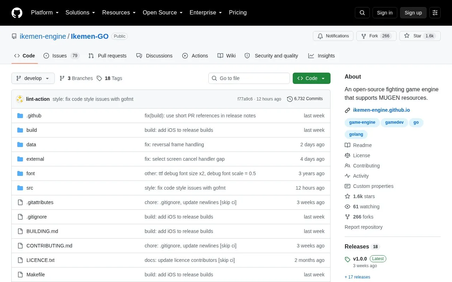
Task: Expand the Resources menu
Action: click(x=119, y=13)
